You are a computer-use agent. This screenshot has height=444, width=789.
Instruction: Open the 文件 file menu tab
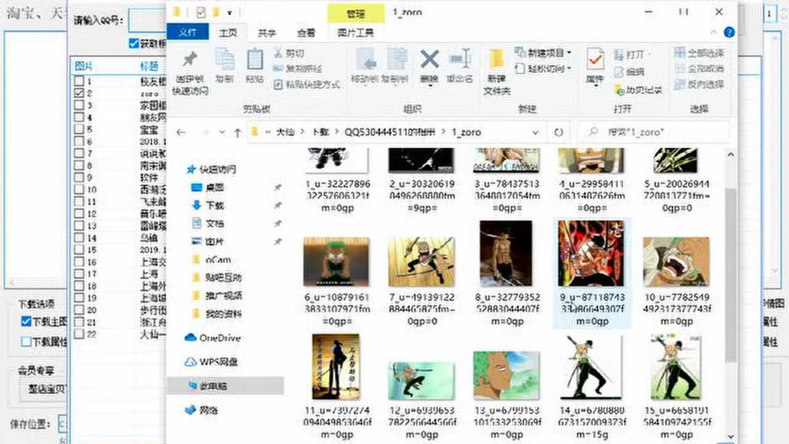click(188, 33)
